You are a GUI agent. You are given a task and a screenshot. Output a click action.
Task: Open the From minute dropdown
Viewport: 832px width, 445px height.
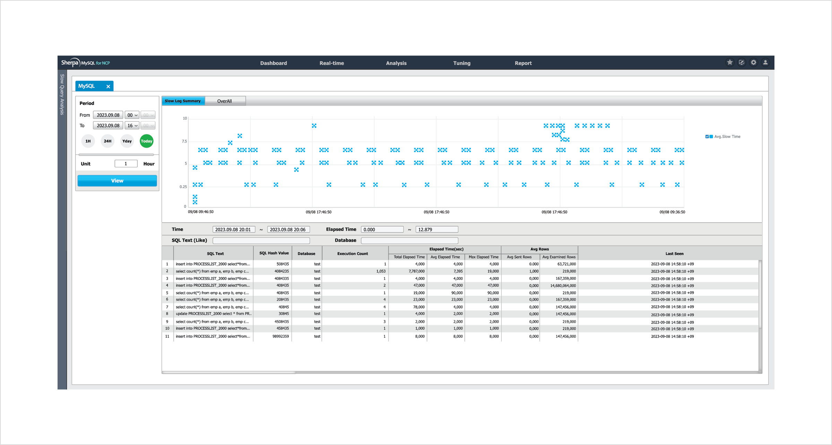tap(148, 115)
